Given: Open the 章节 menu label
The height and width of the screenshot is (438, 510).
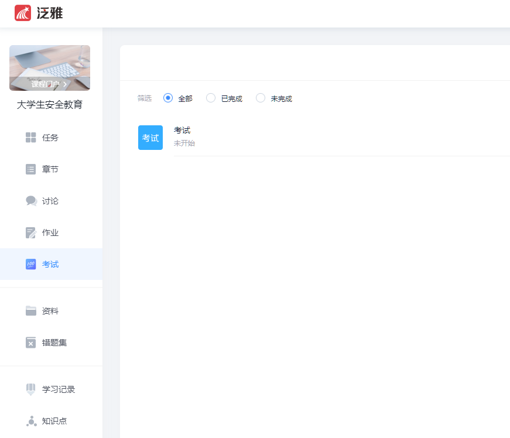Looking at the screenshot, I should pyautogui.click(x=50, y=169).
